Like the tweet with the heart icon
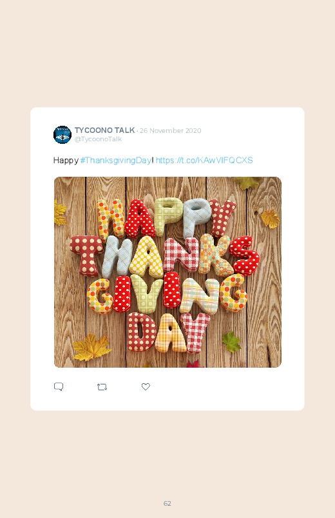The width and height of the screenshot is (335, 518). [146, 386]
